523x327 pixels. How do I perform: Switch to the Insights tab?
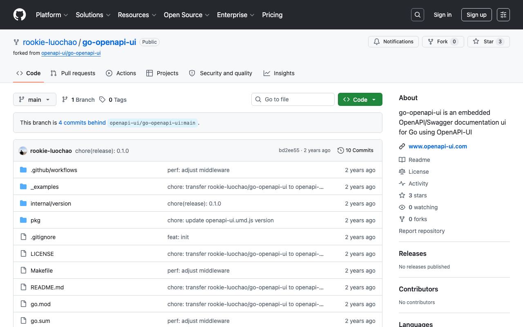click(279, 73)
